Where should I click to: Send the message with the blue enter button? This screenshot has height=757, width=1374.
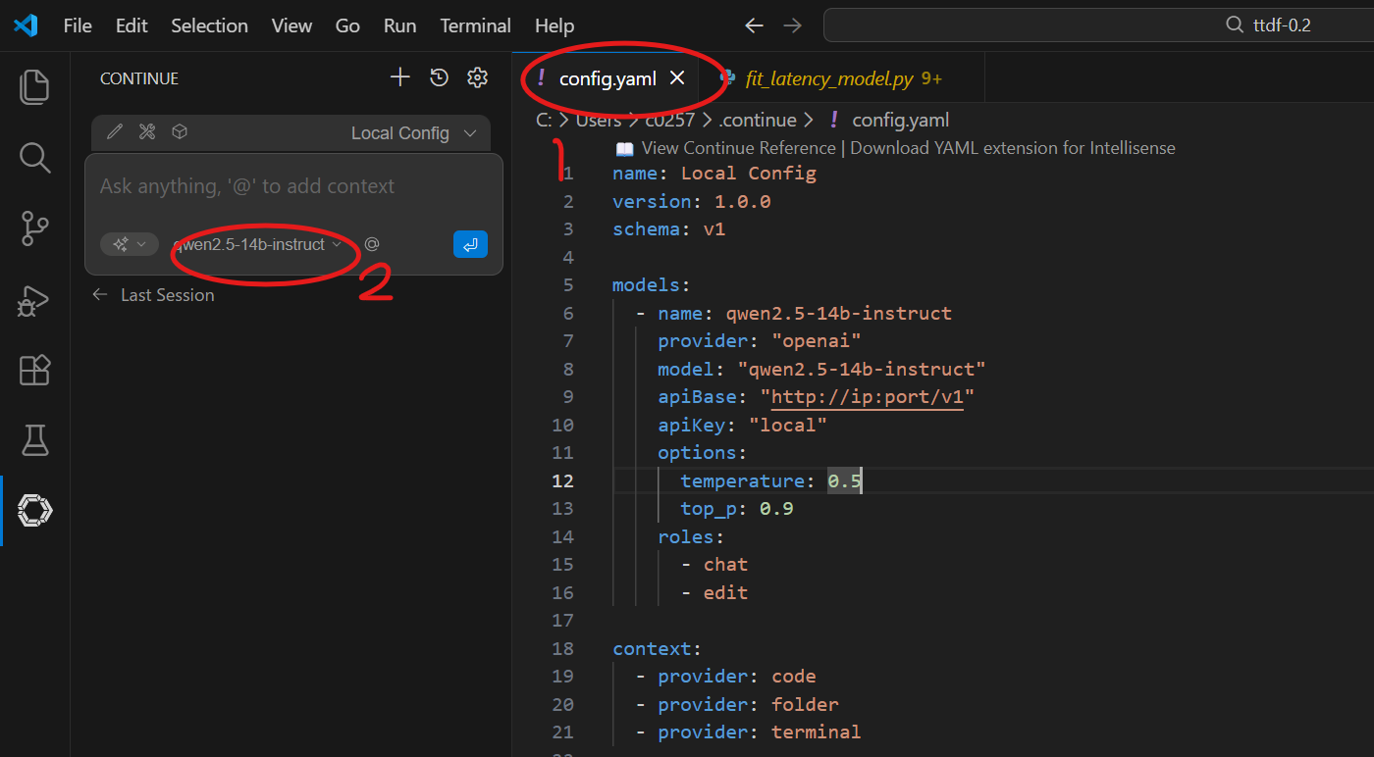coord(470,244)
